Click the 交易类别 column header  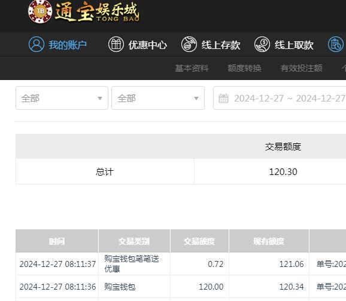pos(134,241)
